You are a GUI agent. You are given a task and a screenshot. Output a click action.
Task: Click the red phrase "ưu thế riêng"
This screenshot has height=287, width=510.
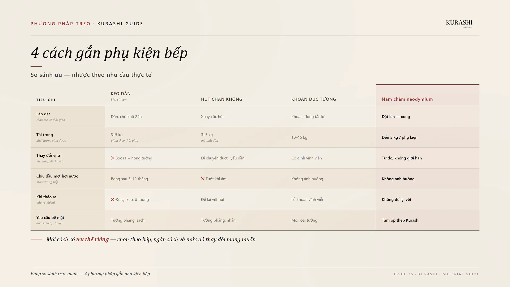(92, 239)
